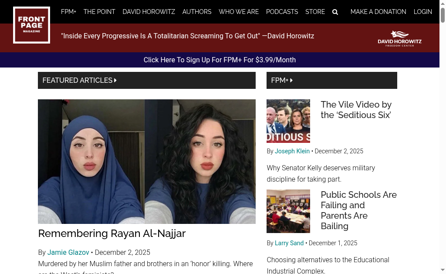This screenshot has height=274, width=446.
Task: Expand the FEATURED ARTICLES section arrow
Action: (x=115, y=80)
